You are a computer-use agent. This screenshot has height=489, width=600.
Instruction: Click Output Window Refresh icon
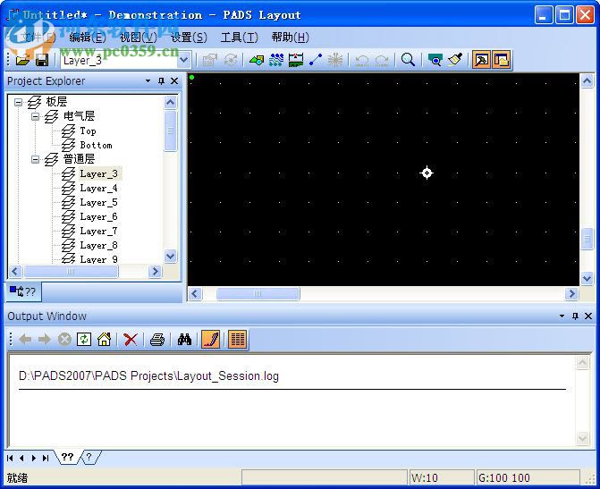point(84,340)
